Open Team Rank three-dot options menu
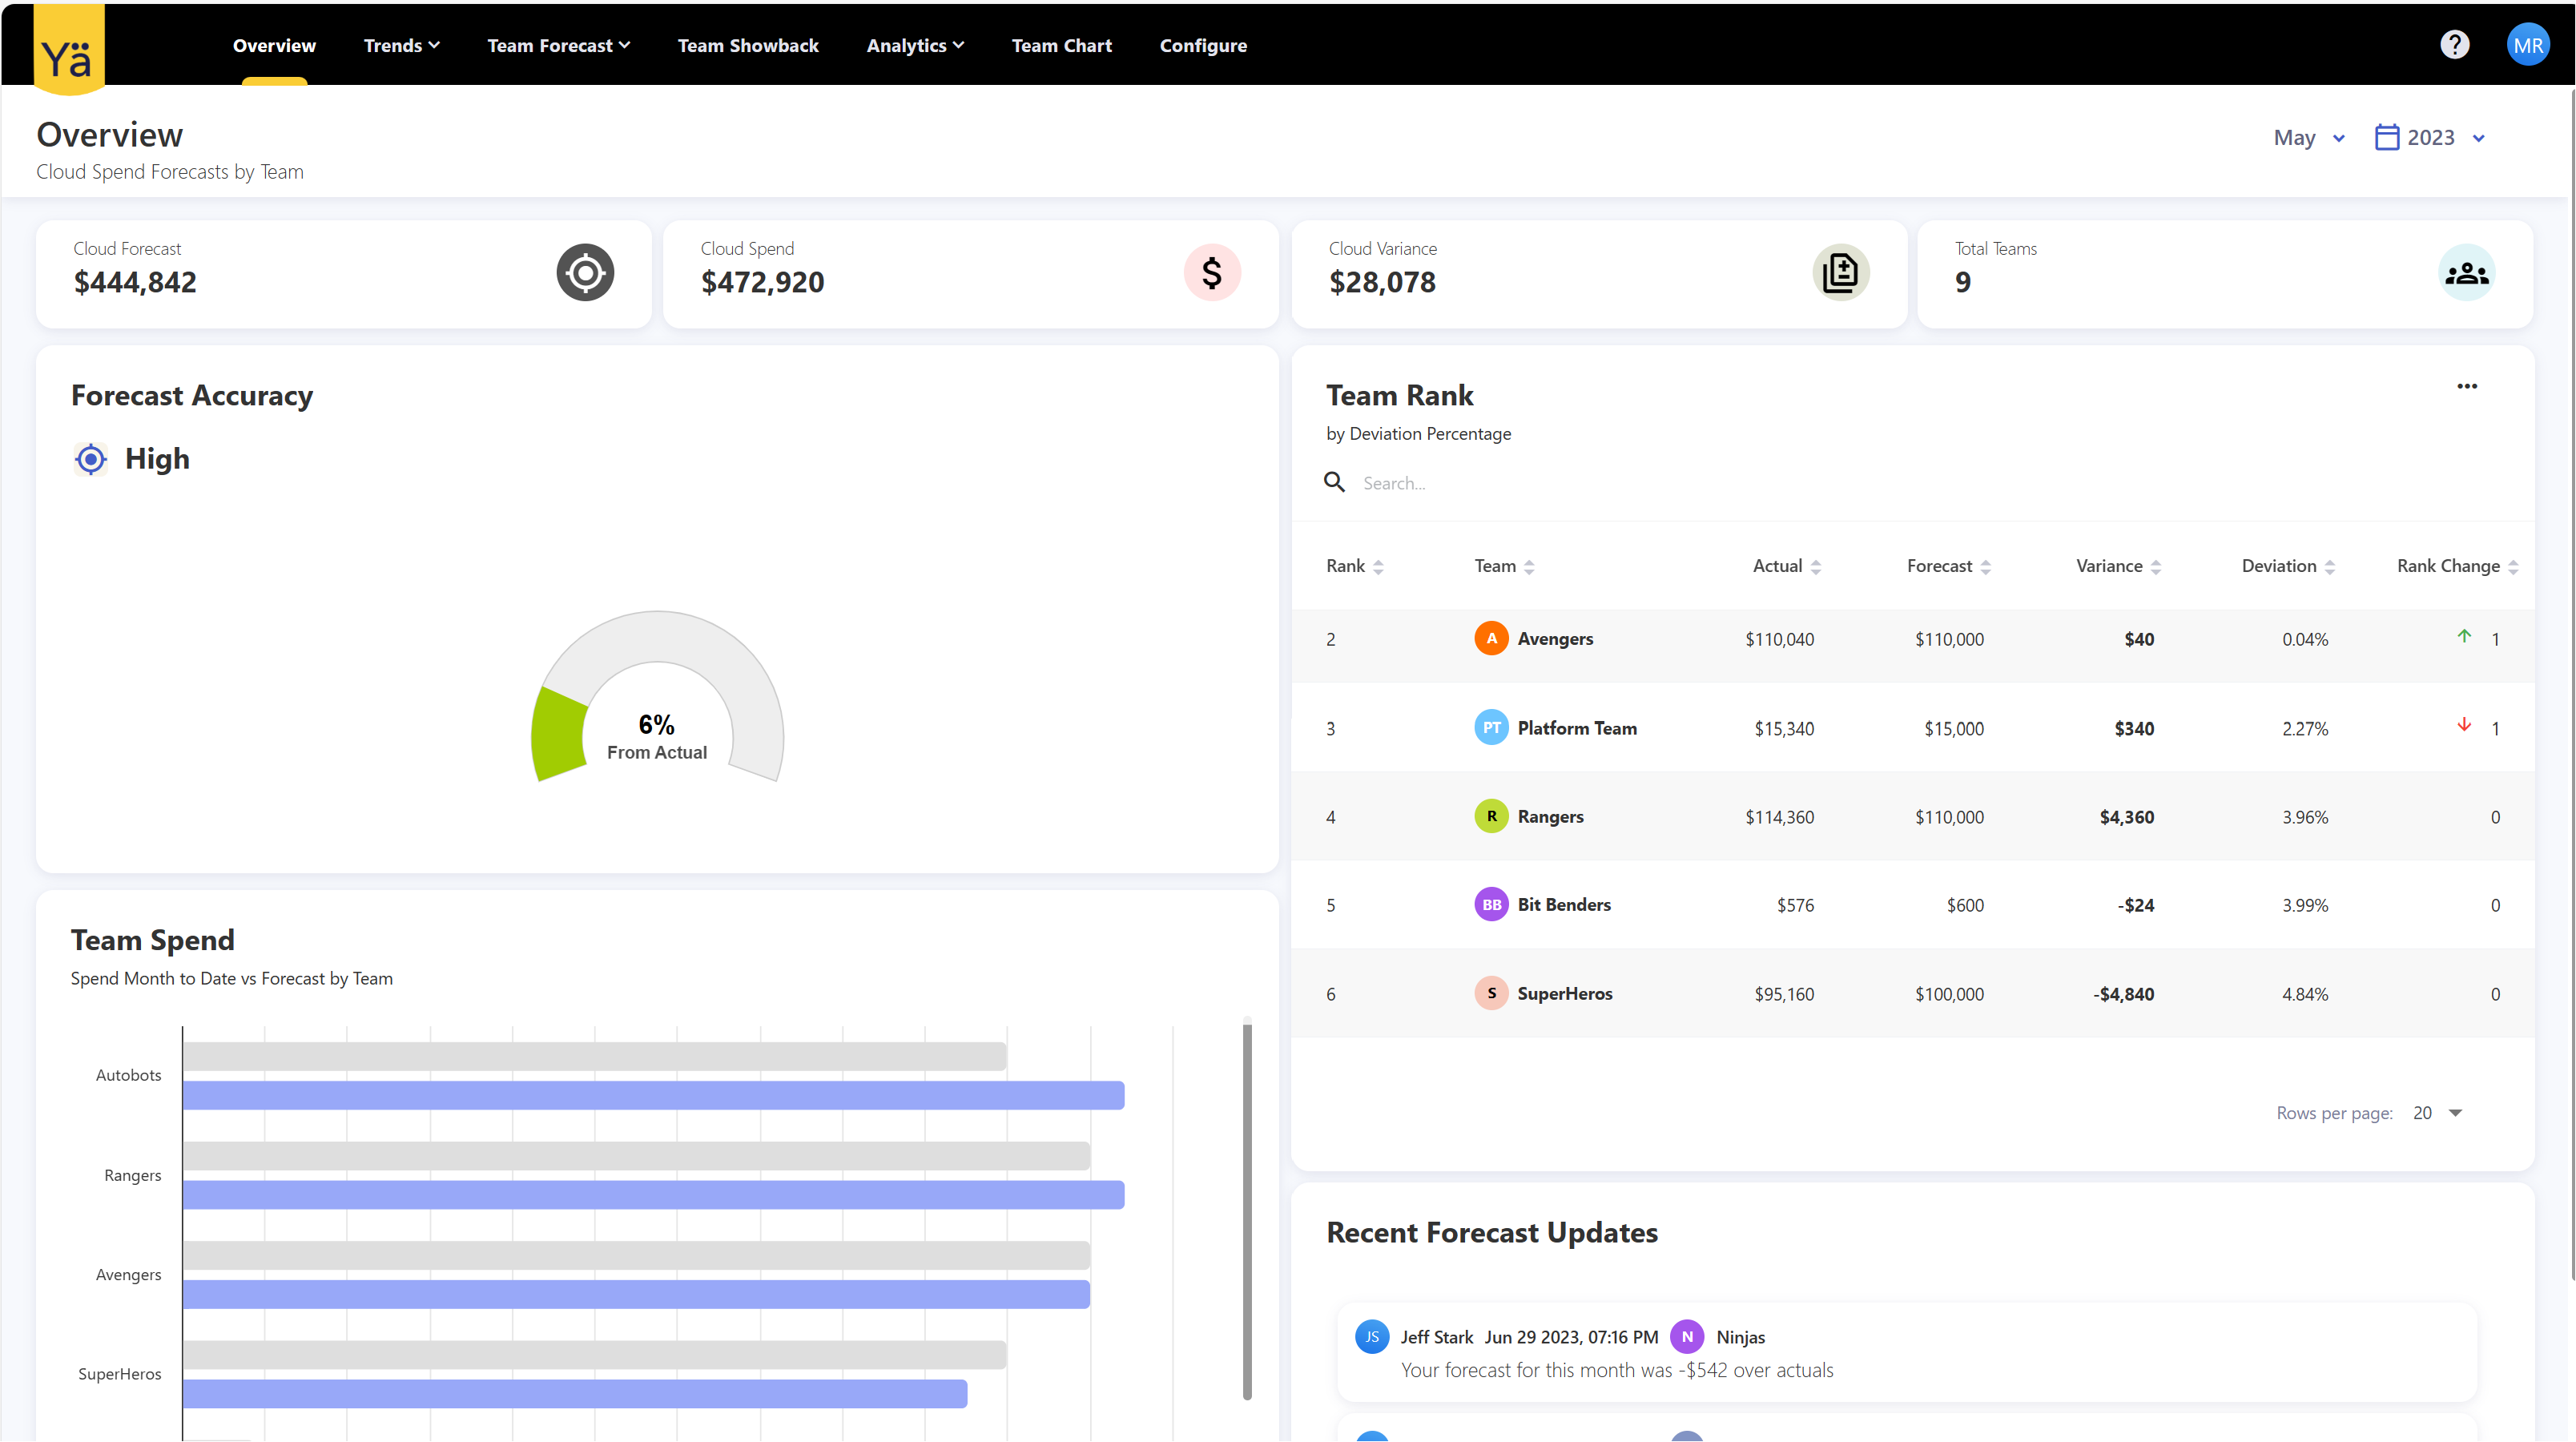Image resolution: width=2576 pixels, height=1442 pixels. click(2467, 386)
